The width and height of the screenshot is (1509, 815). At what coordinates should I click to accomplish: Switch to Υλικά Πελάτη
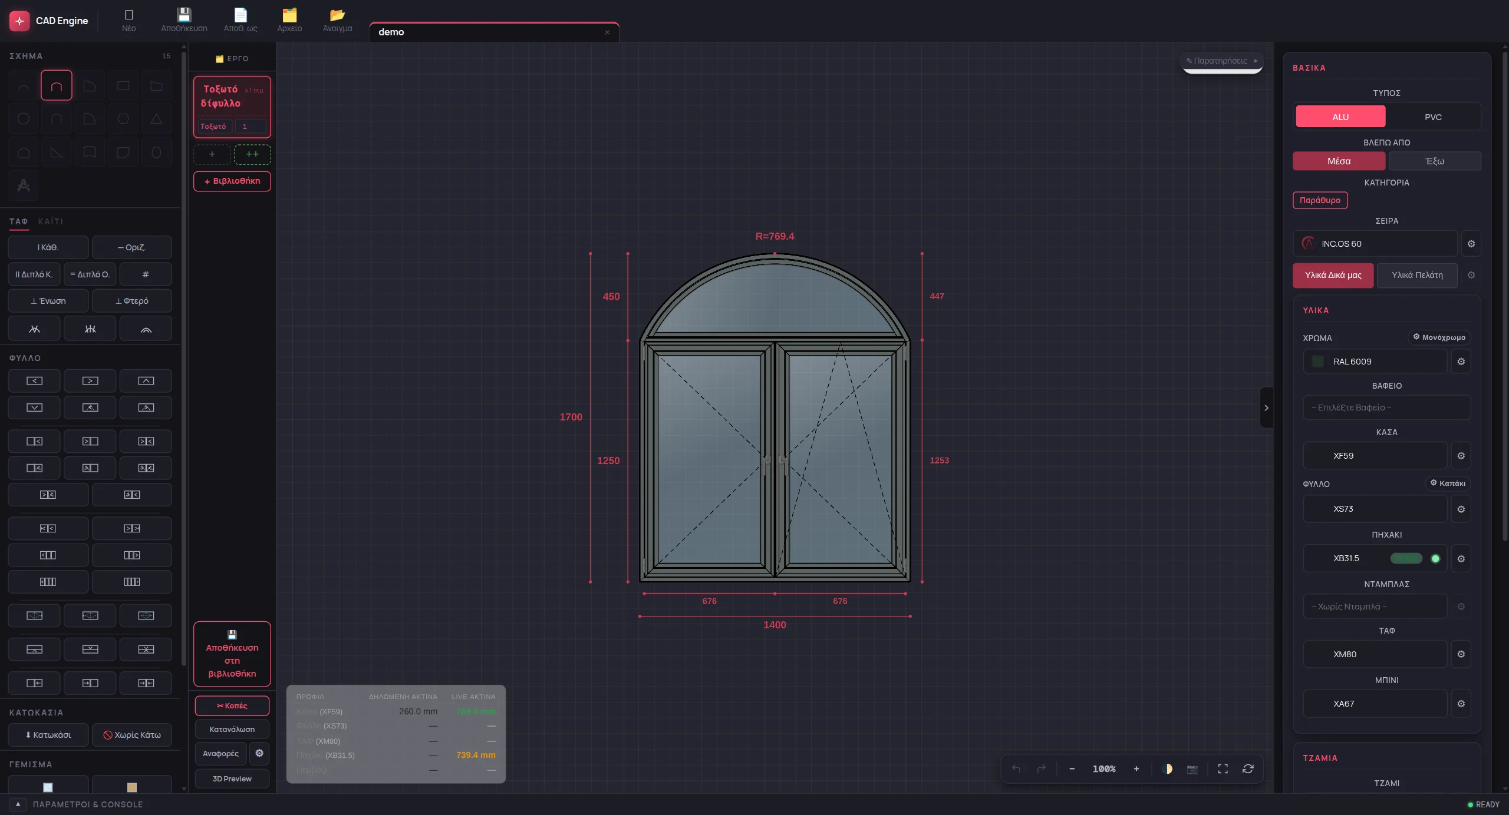(x=1418, y=276)
